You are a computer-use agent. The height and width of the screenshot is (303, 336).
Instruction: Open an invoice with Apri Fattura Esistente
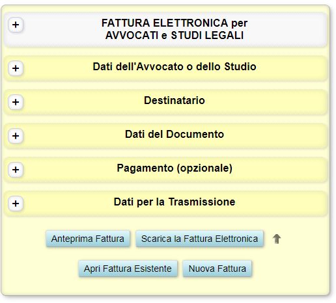(x=128, y=269)
